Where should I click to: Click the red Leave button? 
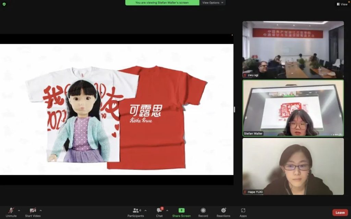340,212
